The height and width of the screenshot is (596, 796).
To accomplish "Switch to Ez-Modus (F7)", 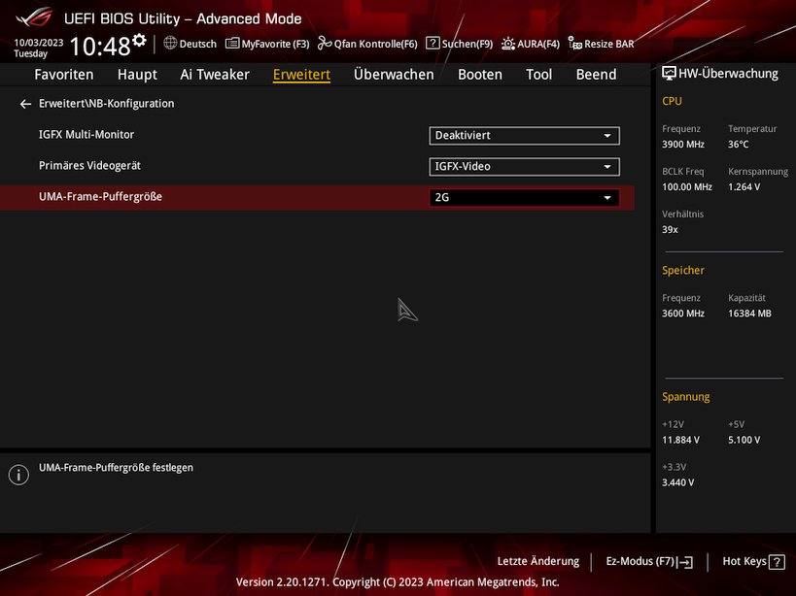I will point(648,561).
